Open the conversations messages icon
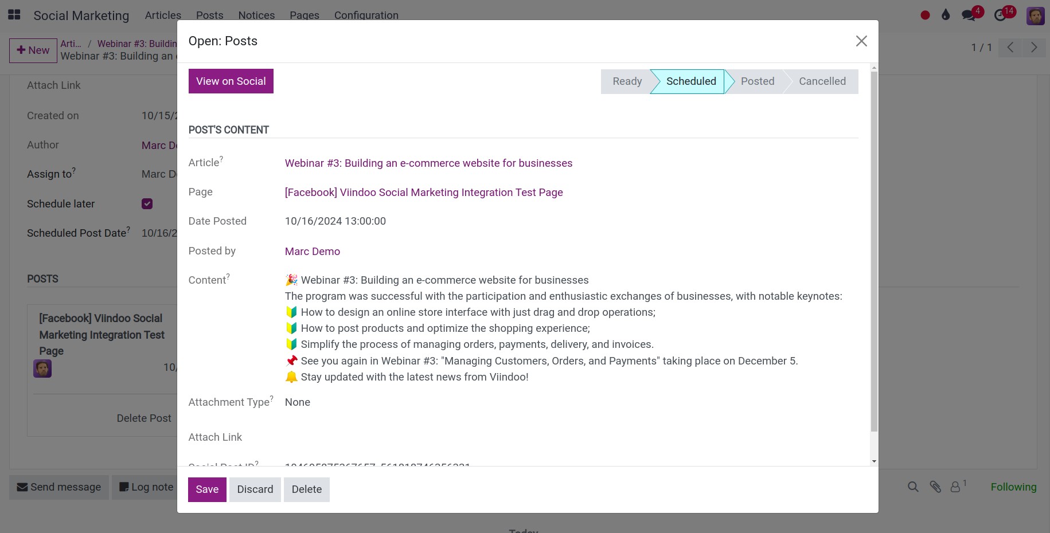 969,15
